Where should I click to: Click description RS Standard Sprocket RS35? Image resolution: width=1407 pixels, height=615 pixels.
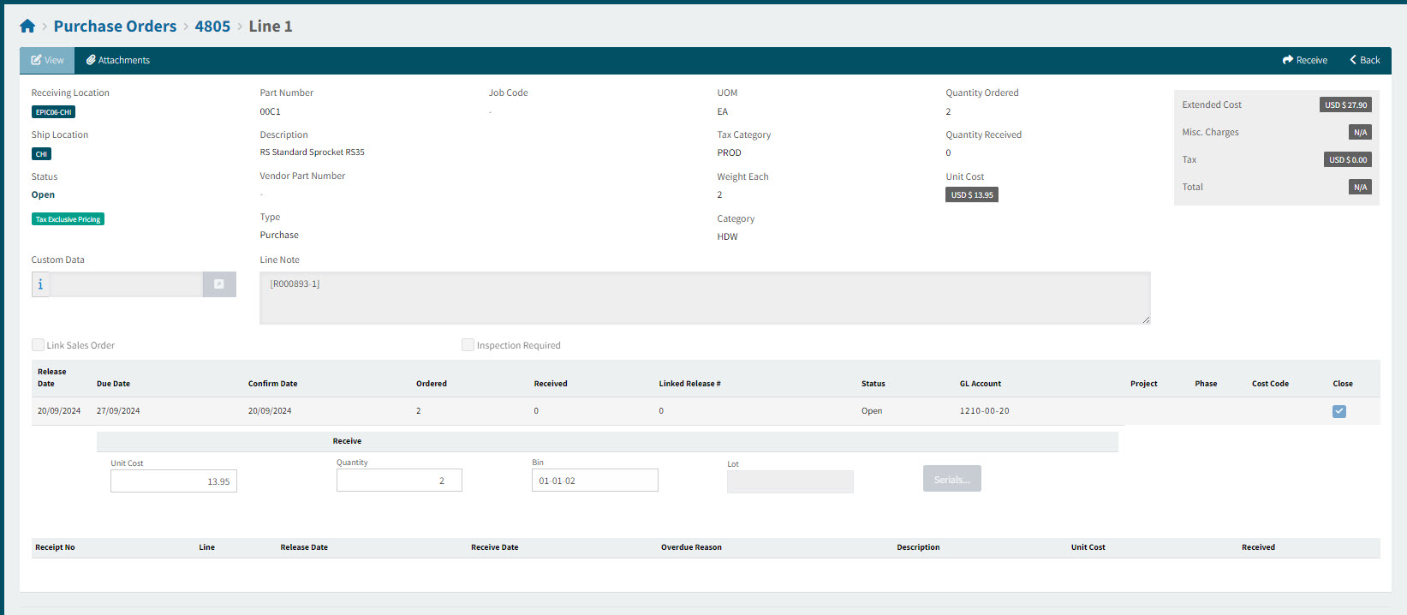click(313, 152)
